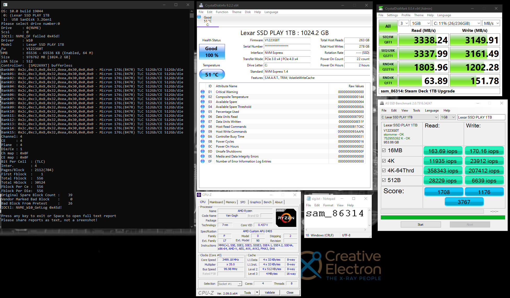Image resolution: width=510 pixels, height=298 pixels.
Task: Click the console window vertical scrollbar thumb
Action: click(x=192, y=16)
